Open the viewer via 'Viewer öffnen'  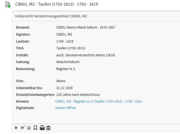[66, 108]
